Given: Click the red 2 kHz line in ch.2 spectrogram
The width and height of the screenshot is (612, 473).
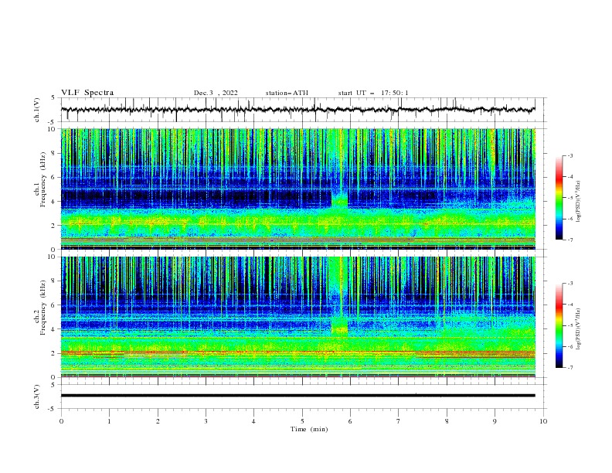Looking at the screenshot, I should tap(297, 352).
